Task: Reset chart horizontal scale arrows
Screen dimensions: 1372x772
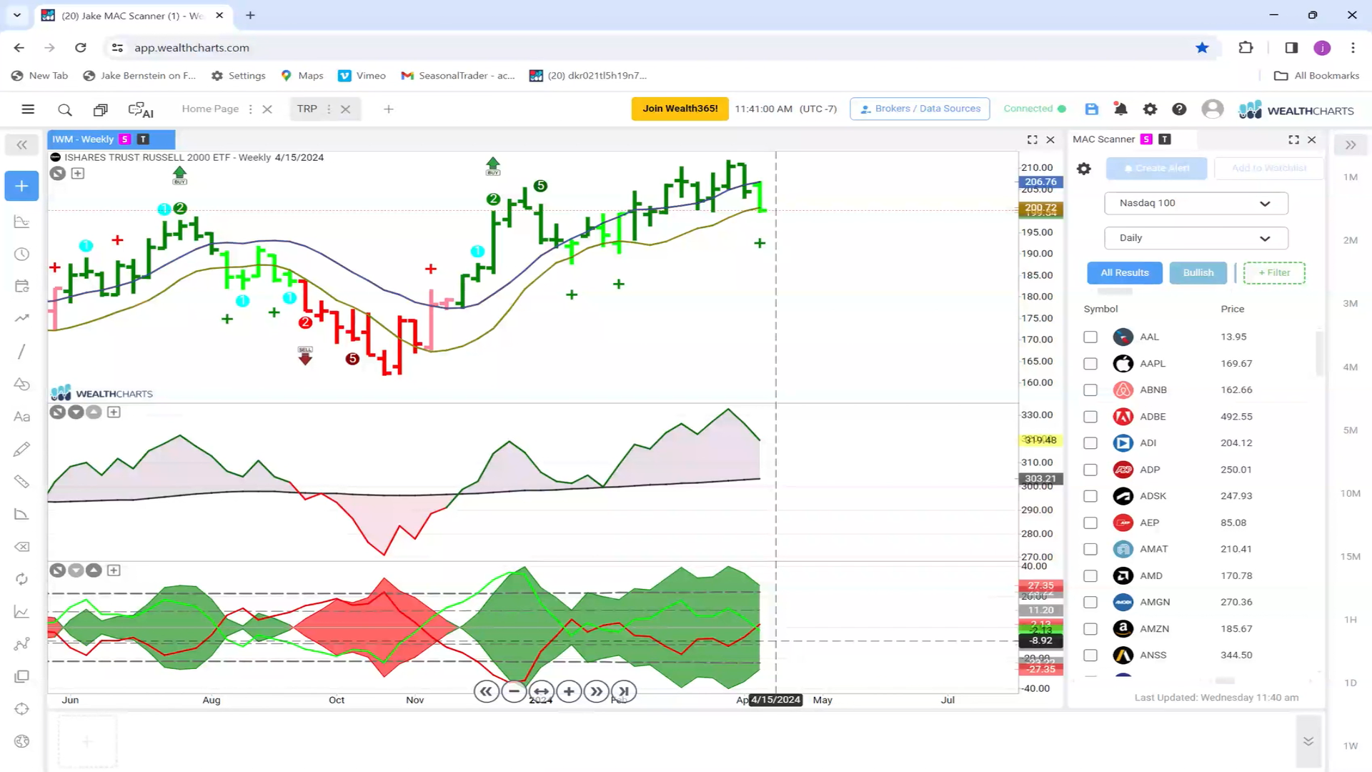Action: click(x=542, y=691)
